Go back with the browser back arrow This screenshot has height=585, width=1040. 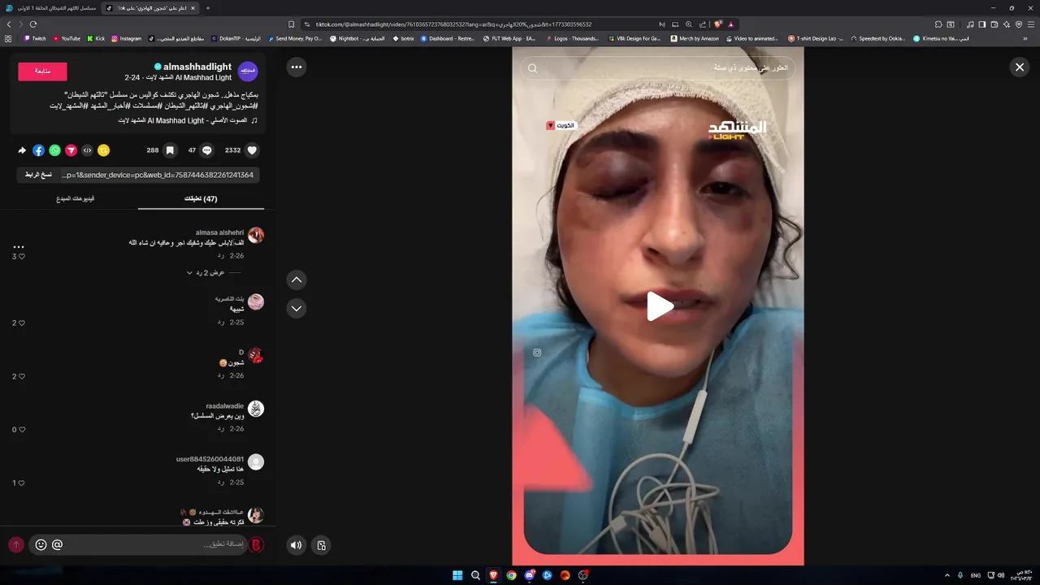coord(9,24)
